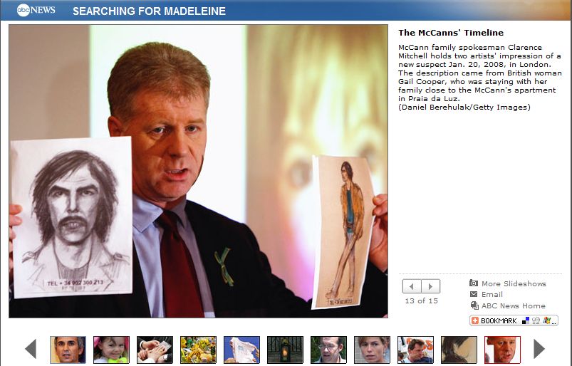
Task: Click the camera icon beside More Slideshows
Action: tap(474, 283)
